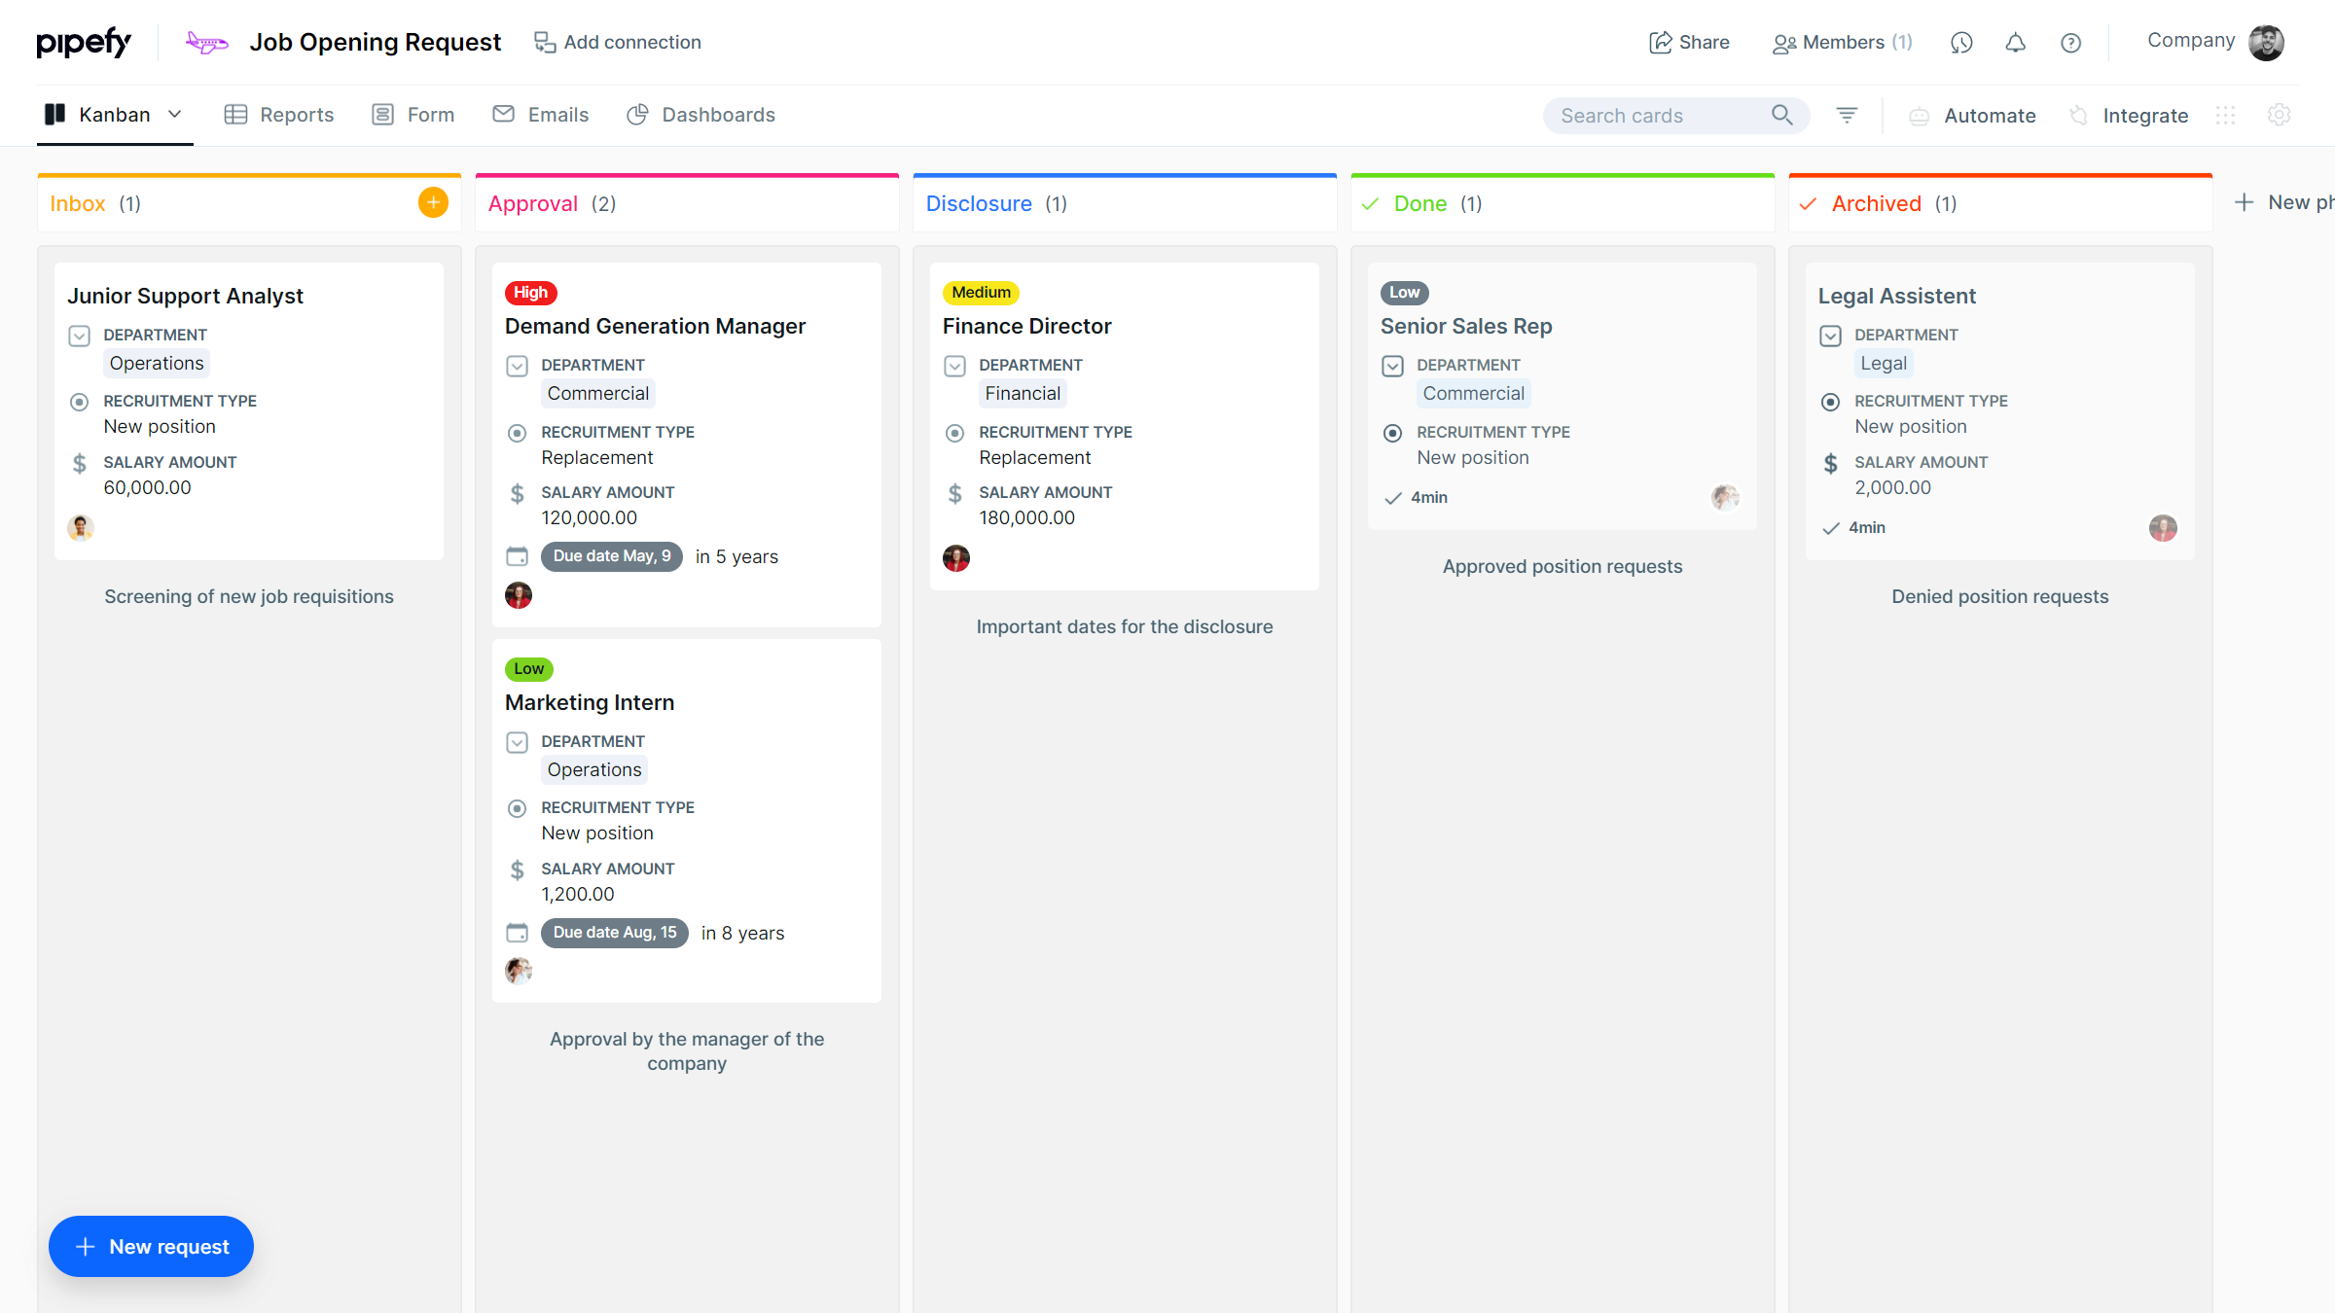Open the apps grid icon
Viewport: 2335px width, 1313px height.
tap(2225, 115)
